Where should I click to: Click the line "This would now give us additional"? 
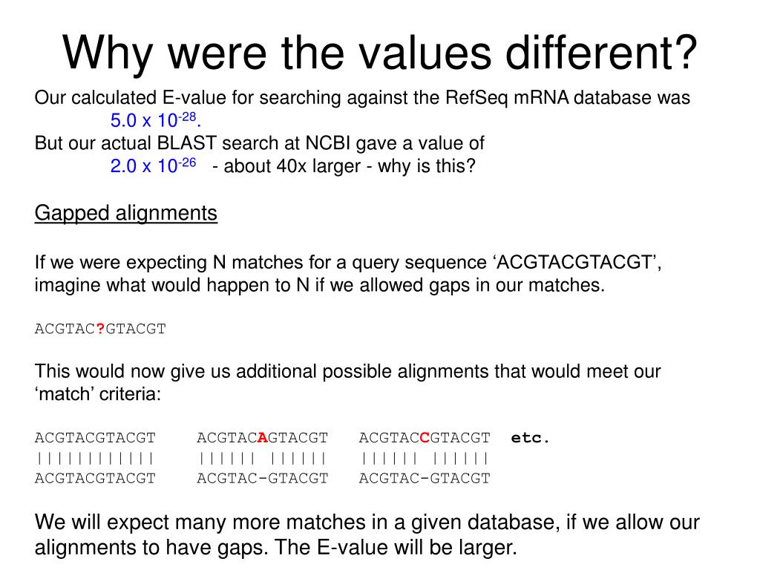pos(347,371)
